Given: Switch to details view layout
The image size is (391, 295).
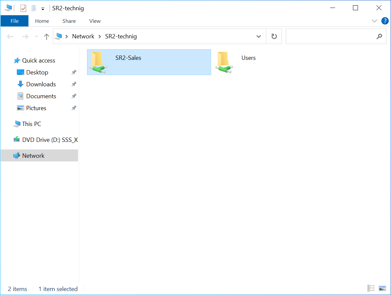Looking at the screenshot, I should [x=371, y=288].
